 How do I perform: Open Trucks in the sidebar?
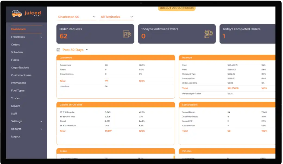[x=15, y=98]
